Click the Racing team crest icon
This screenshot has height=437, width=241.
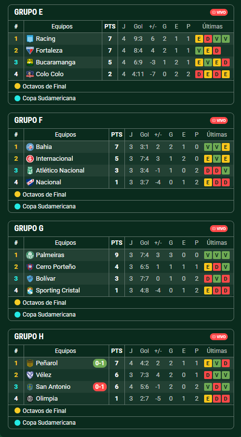[30, 39]
